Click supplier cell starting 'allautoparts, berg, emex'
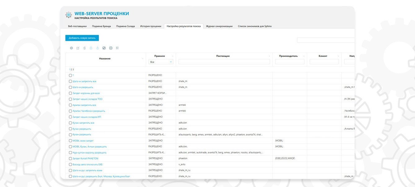Viewport: 415px width, 187px height. tap(224, 135)
